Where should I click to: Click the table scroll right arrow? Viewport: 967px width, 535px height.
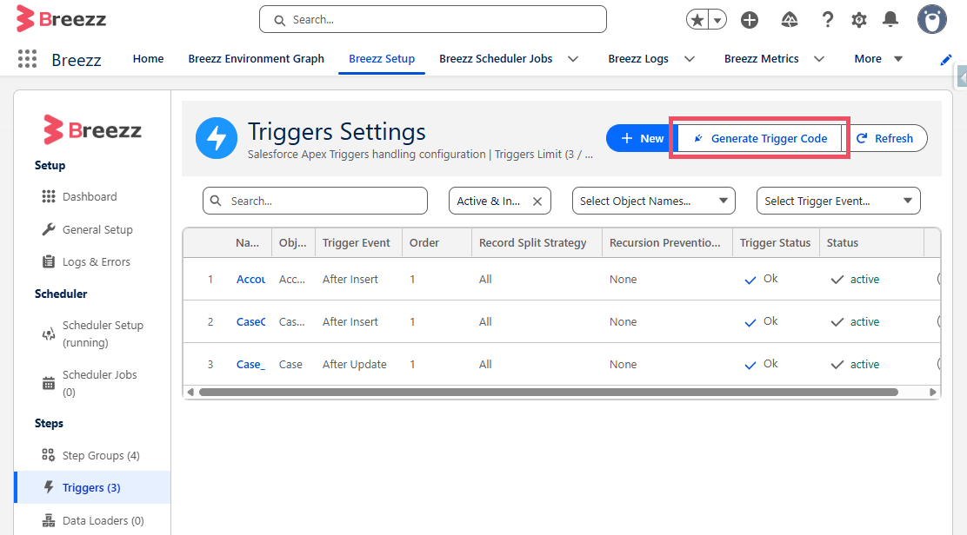pos(932,393)
